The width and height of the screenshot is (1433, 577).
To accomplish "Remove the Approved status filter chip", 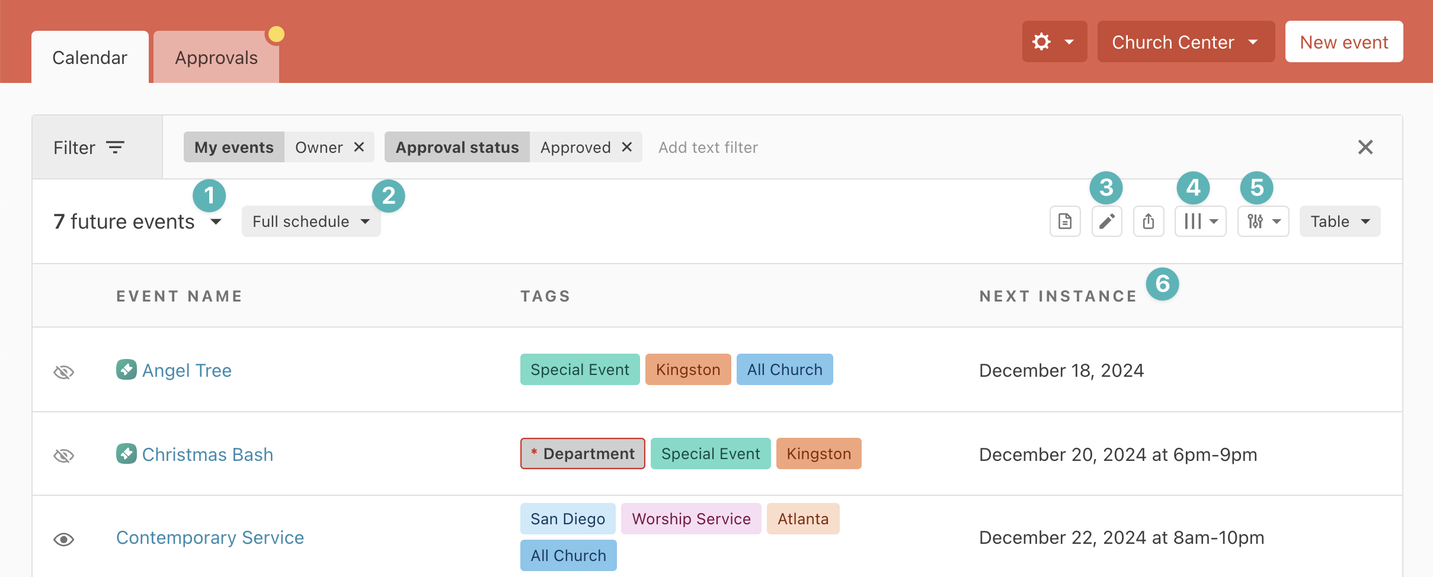I will click(627, 147).
